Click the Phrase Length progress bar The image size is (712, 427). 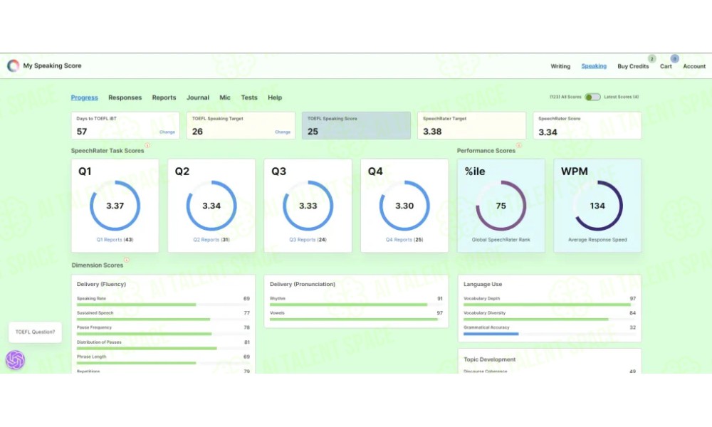pyautogui.click(x=163, y=363)
